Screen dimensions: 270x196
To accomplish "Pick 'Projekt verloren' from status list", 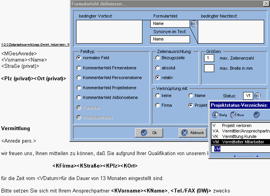I will tap(236, 125).
